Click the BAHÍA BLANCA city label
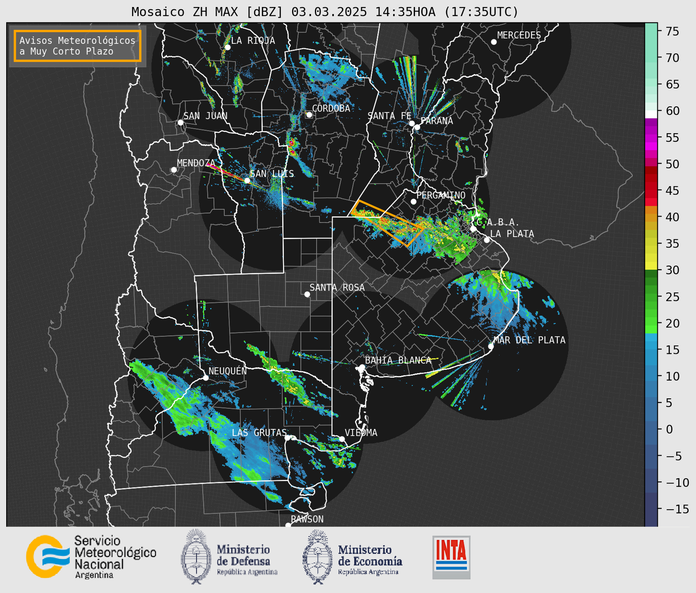Viewport: 696px width, 593px height. point(398,360)
